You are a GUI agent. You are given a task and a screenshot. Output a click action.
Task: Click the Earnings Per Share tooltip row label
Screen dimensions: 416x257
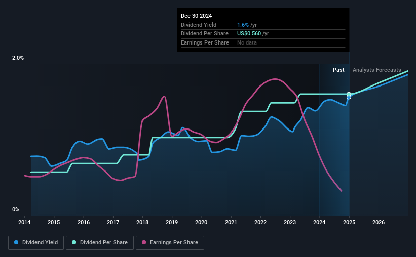[205, 42]
